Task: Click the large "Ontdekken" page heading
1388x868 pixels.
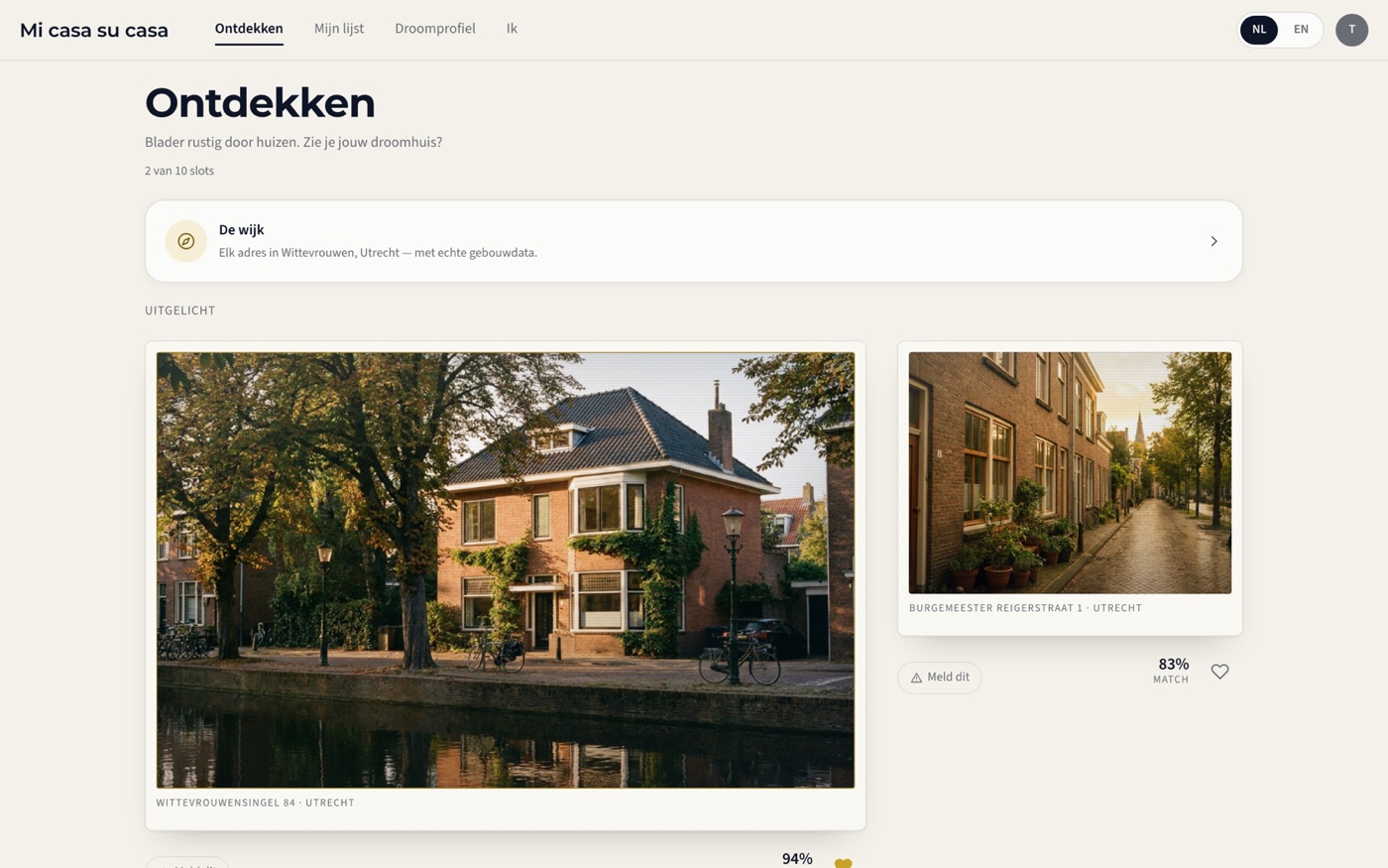Action: coord(260,103)
